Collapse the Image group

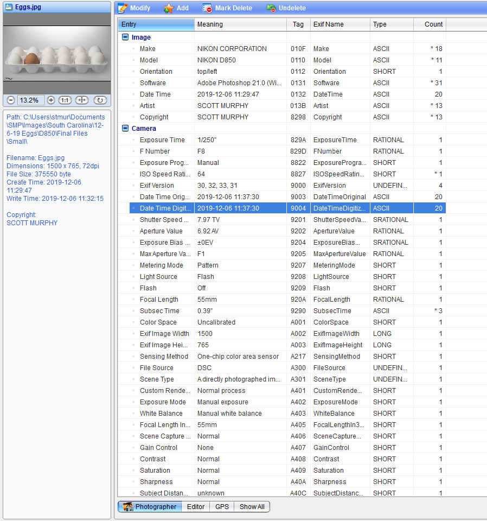[125, 37]
